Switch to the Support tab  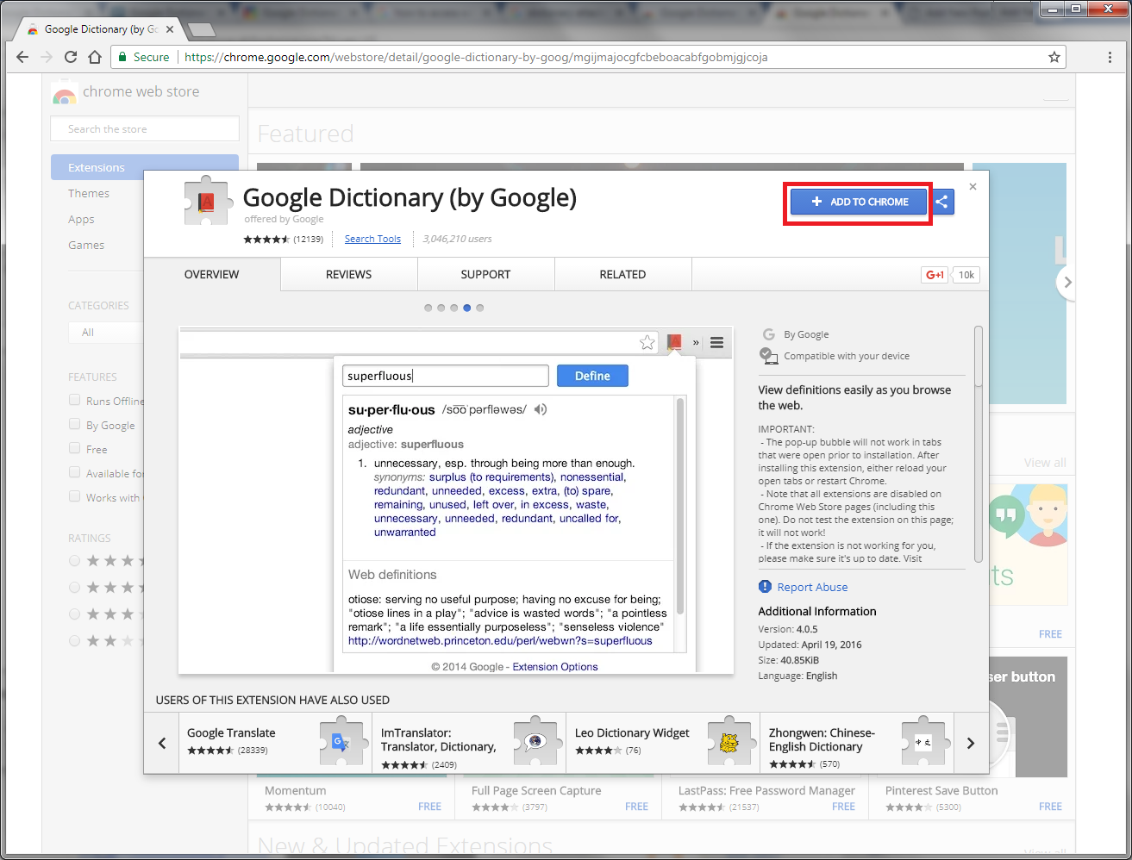(486, 275)
